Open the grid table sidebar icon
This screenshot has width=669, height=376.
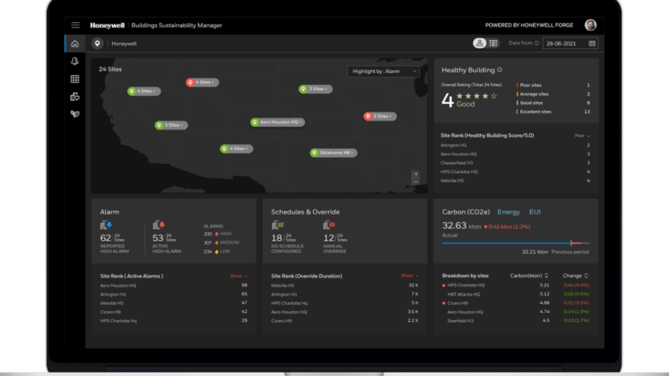pos(75,79)
